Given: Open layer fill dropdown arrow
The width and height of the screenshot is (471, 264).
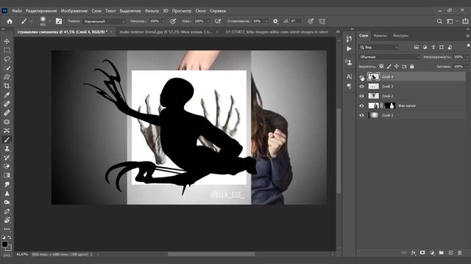Looking at the screenshot, I should [467, 67].
